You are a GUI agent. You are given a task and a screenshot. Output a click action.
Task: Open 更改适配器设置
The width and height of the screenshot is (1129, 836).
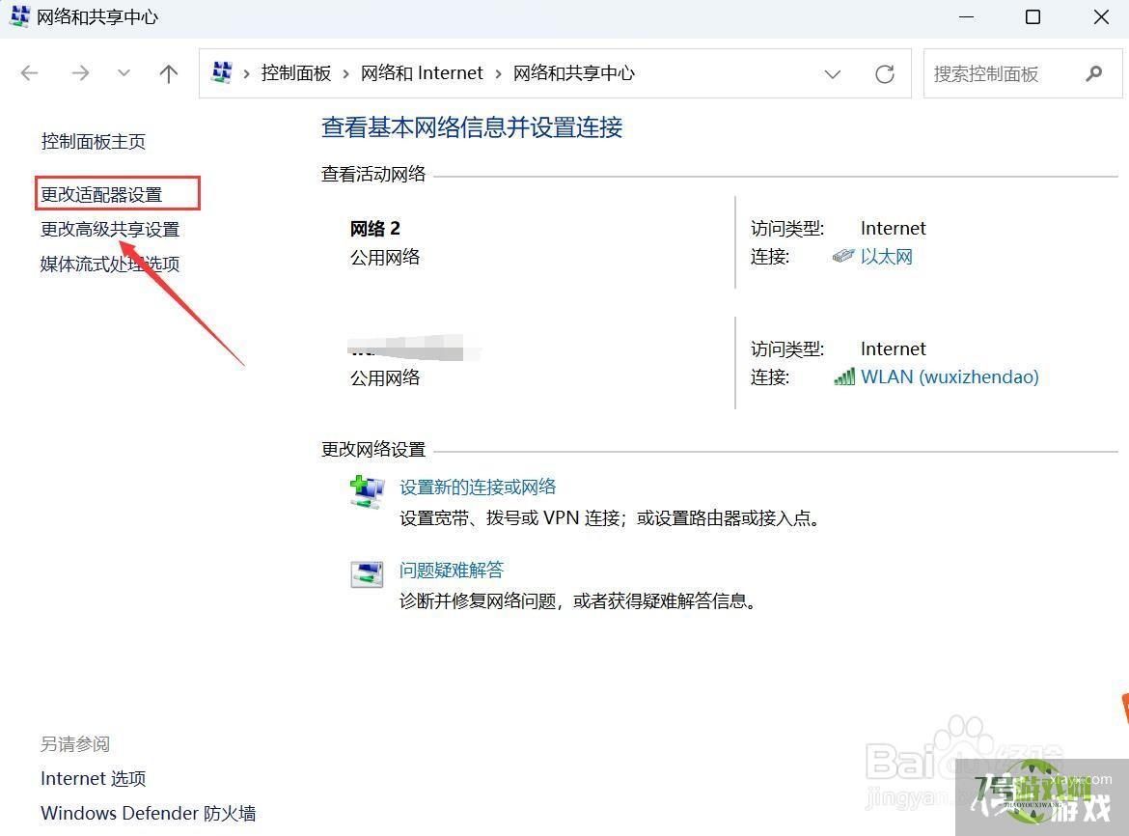click(101, 194)
